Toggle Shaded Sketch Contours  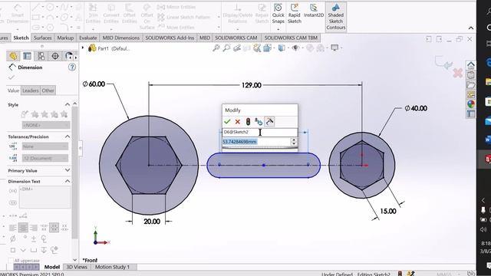[336, 17]
